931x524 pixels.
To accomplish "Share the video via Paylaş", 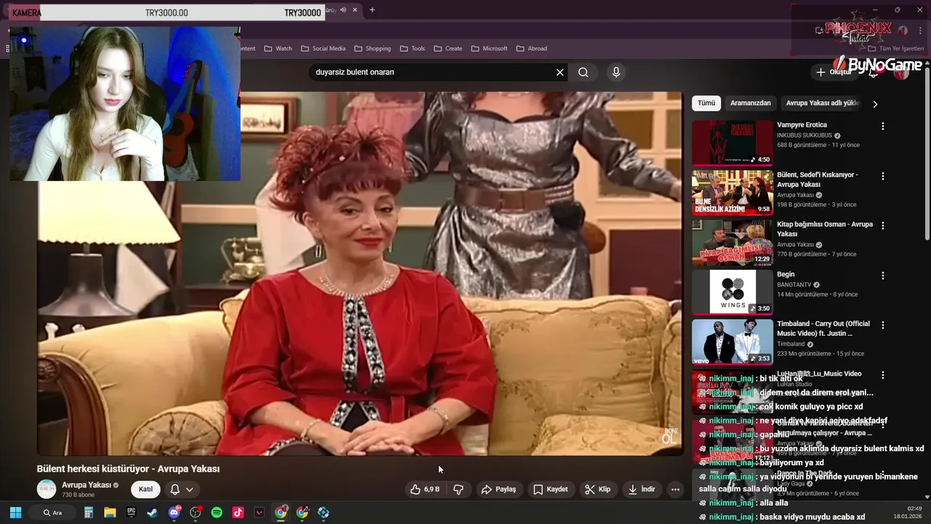I will click(499, 489).
